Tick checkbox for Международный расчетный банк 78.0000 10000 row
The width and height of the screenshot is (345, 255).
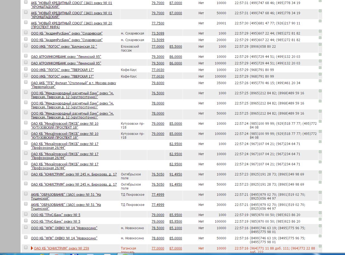[26, 102]
